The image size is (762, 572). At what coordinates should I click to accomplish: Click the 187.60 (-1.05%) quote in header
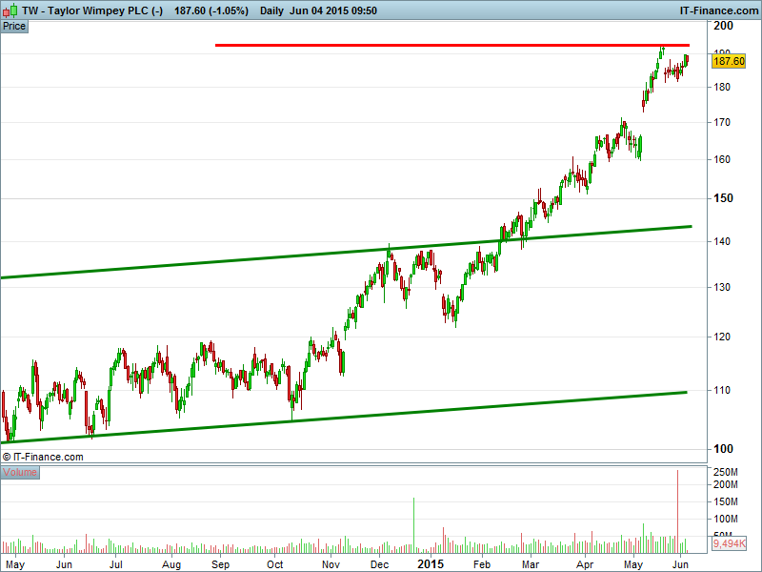tap(211, 10)
